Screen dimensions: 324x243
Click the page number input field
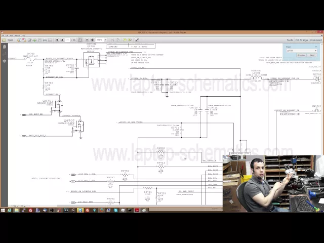pyautogui.click(x=67, y=40)
